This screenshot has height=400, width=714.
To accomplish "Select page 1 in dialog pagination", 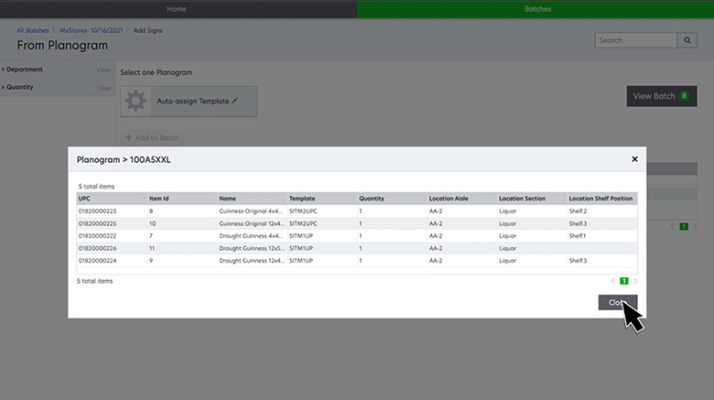I will (x=623, y=281).
